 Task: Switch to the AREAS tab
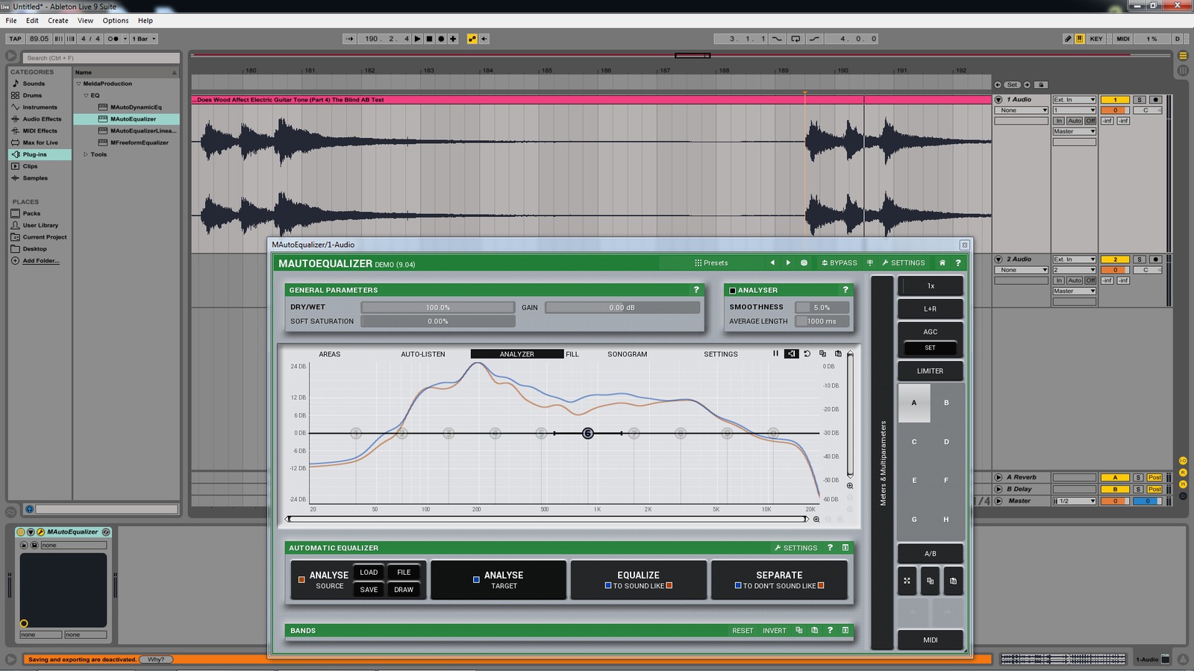[329, 354]
